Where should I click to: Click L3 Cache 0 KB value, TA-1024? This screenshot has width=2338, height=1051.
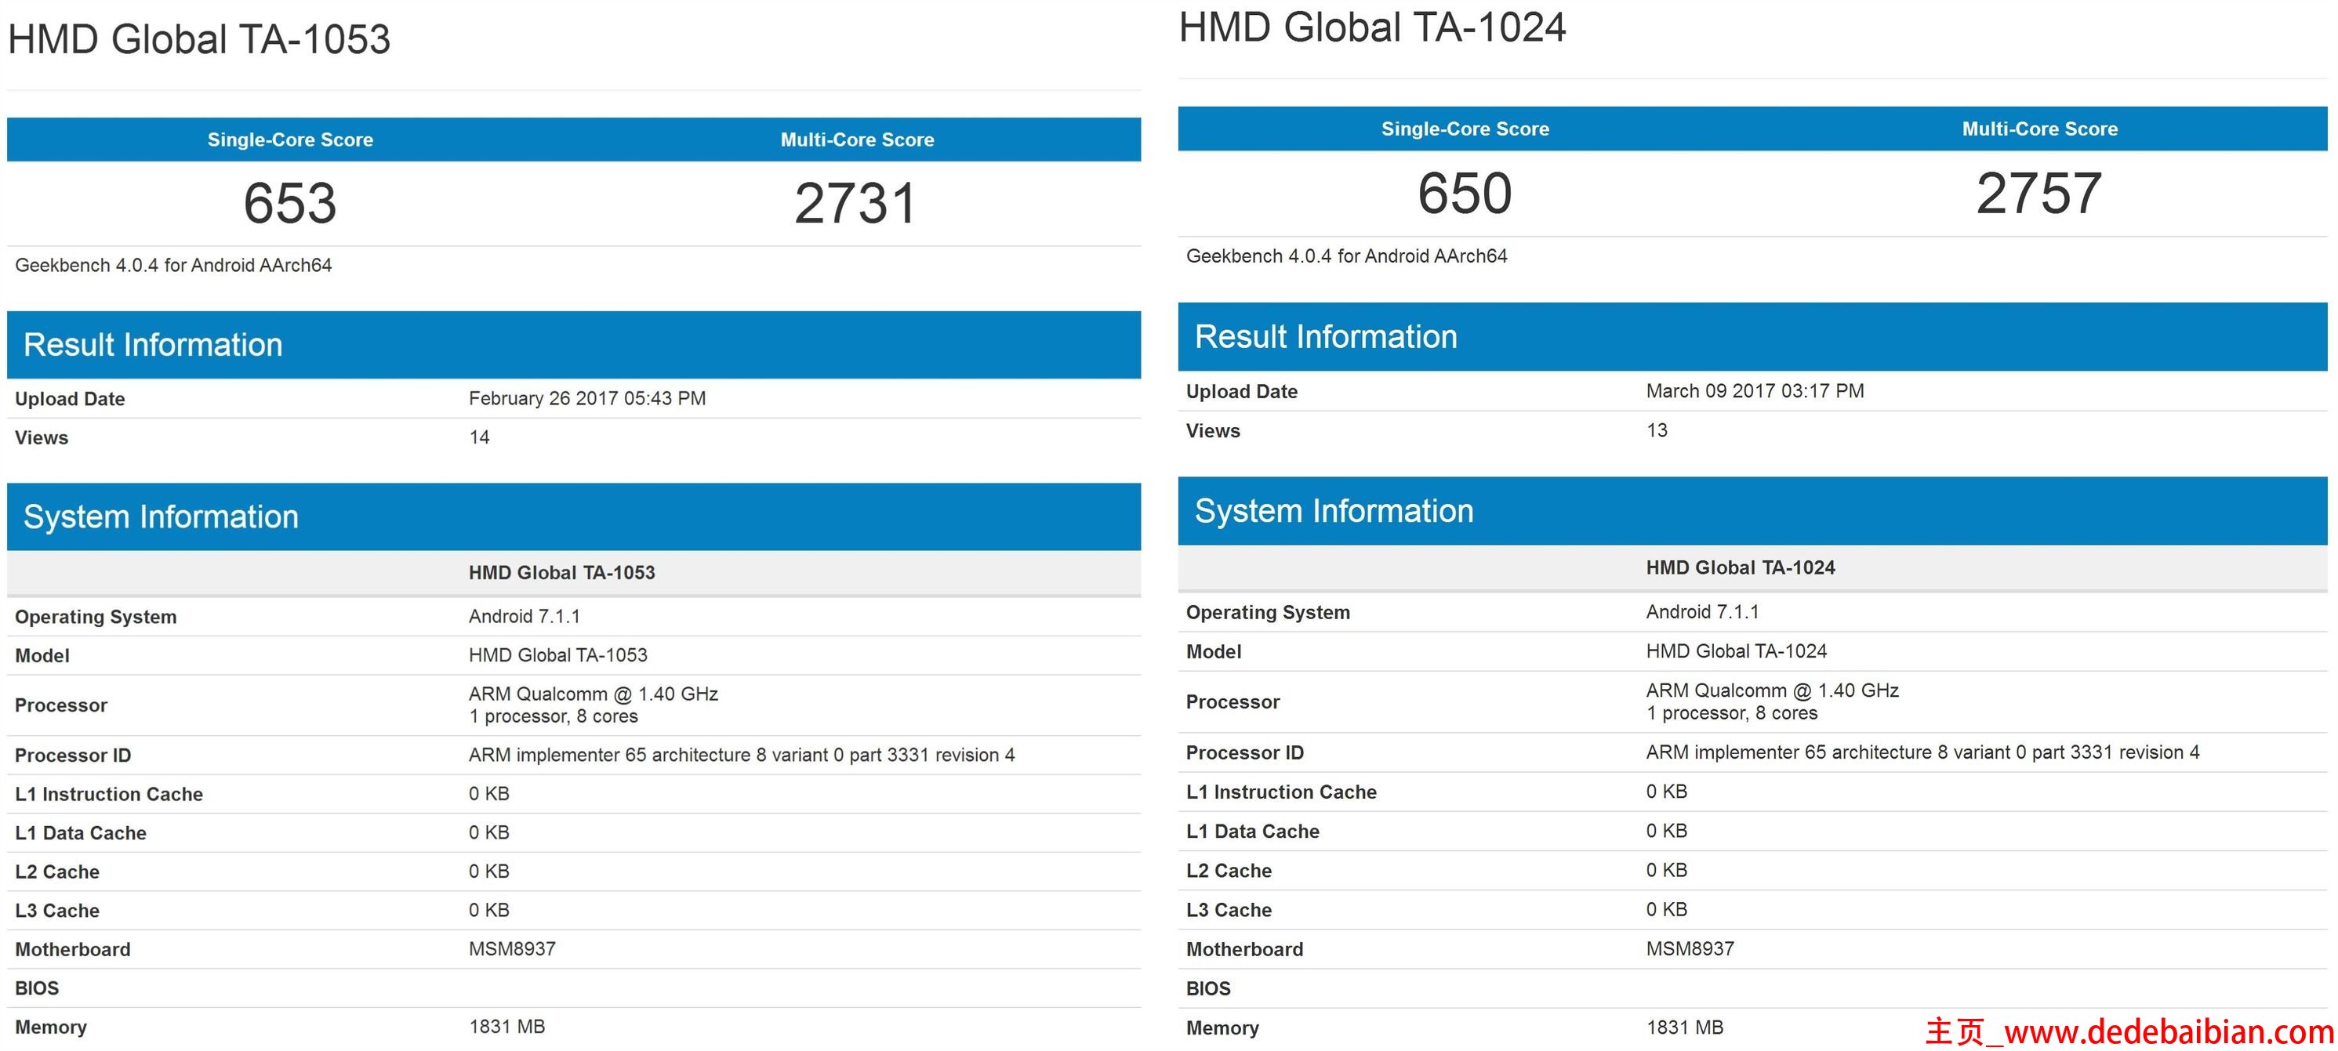[x=1668, y=909]
